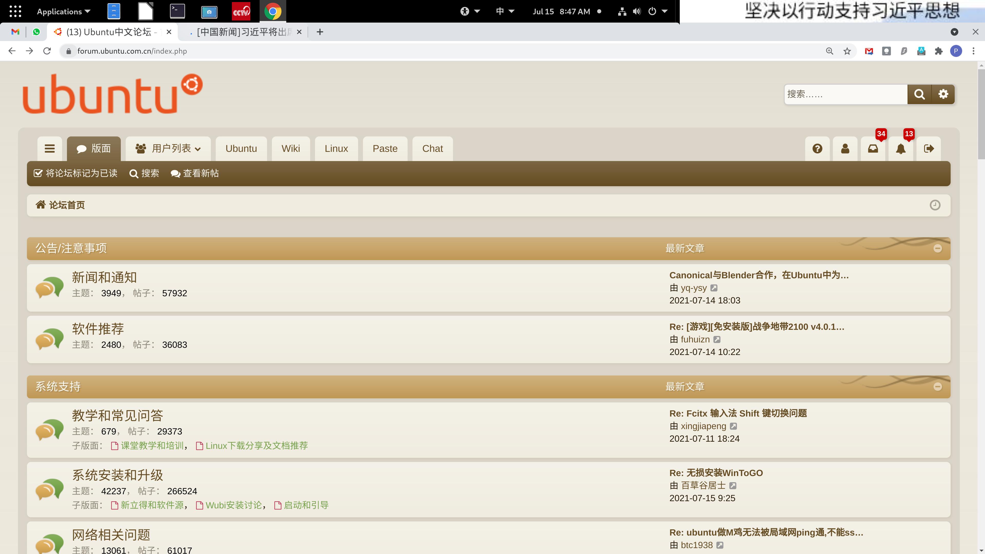Open advanced search gear button
The image size is (985, 554).
point(943,94)
